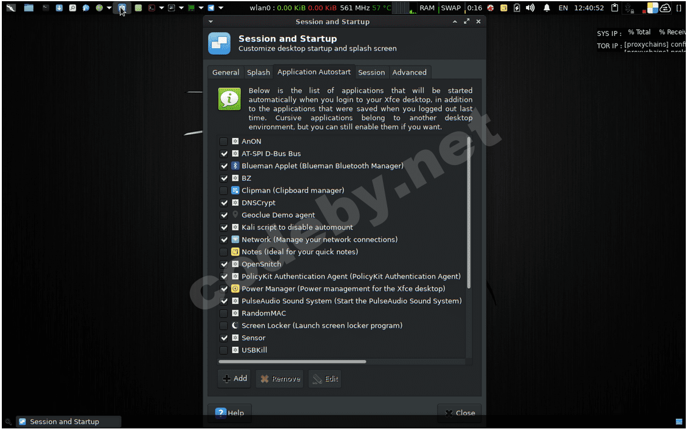Open the yellow Notes tray icon
This screenshot has height=429, width=687.
click(504, 8)
